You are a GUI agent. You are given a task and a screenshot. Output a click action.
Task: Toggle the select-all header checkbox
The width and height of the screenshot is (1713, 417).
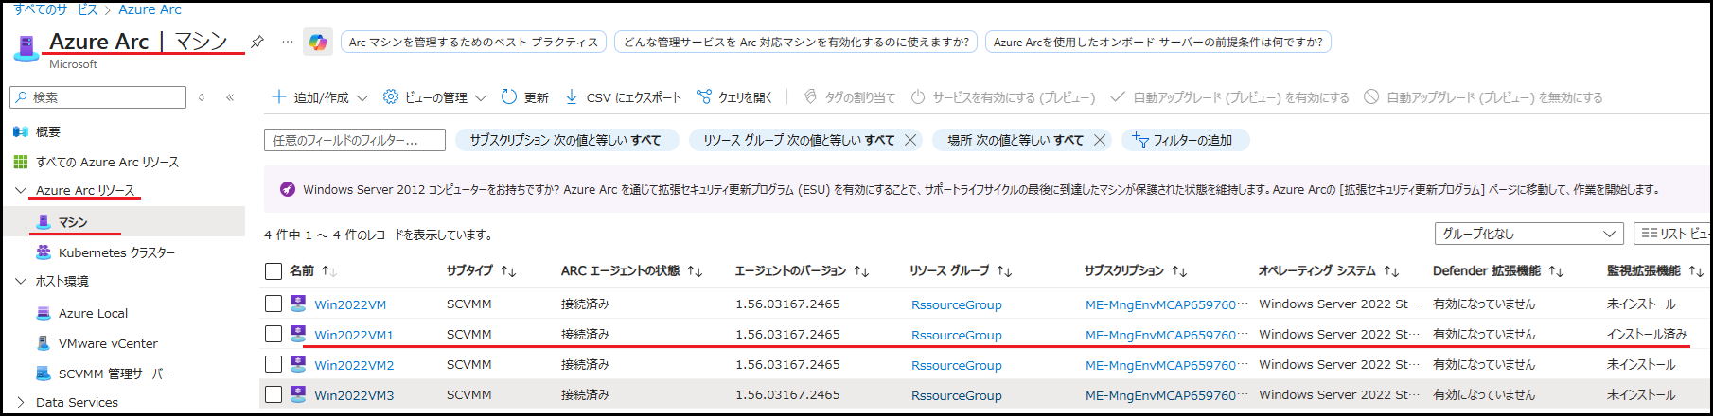point(274,271)
